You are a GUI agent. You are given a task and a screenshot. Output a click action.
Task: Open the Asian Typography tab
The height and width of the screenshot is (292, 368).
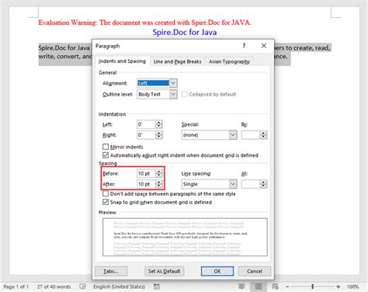229,61
